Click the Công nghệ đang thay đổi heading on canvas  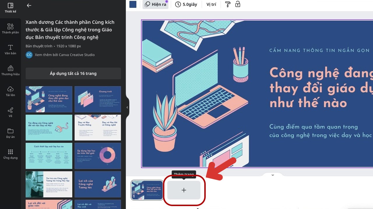(321, 88)
